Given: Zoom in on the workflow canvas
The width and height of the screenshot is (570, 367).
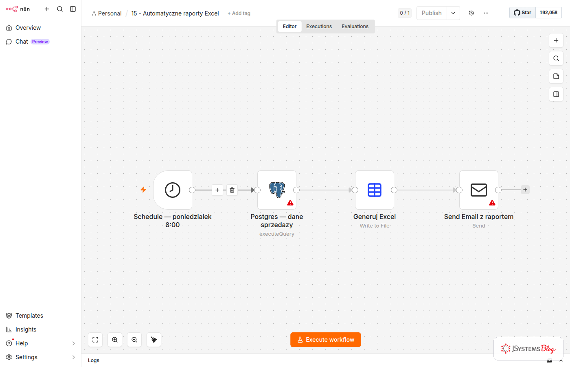Looking at the screenshot, I should [115, 340].
